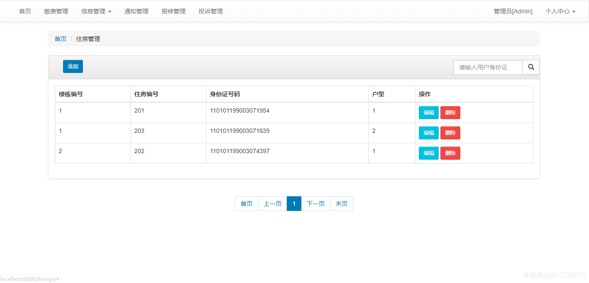Click the search magnifier icon

click(531, 67)
